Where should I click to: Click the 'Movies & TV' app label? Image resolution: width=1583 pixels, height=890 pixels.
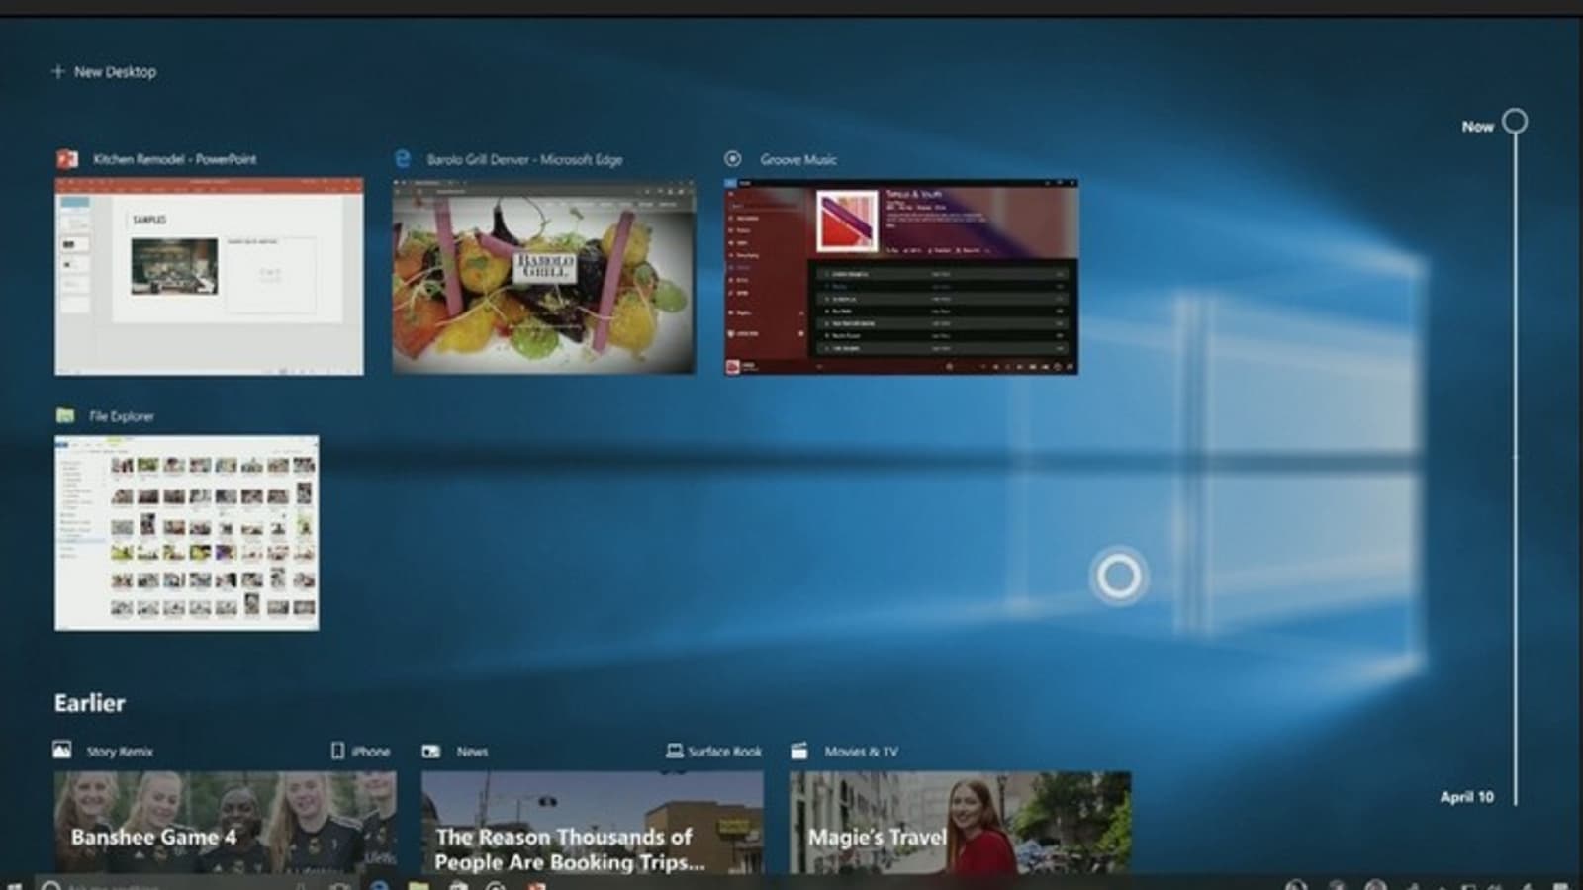(862, 752)
